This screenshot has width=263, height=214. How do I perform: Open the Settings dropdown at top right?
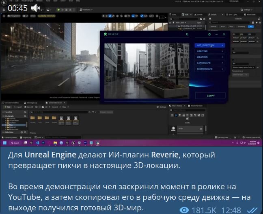click(x=246, y=9)
